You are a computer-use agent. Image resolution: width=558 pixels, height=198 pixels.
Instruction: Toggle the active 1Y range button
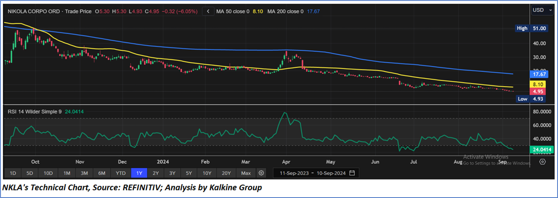click(x=139, y=173)
